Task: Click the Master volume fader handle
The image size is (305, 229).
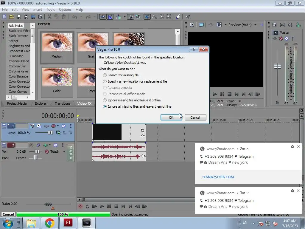Action: [x=277, y=66]
